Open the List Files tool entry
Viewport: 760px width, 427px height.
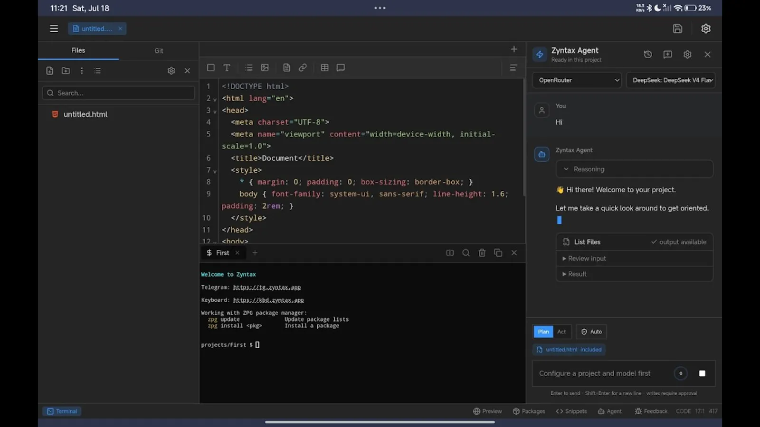pos(635,242)
